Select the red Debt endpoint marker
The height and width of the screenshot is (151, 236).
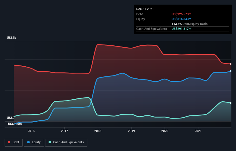click(x=231, y=64)
